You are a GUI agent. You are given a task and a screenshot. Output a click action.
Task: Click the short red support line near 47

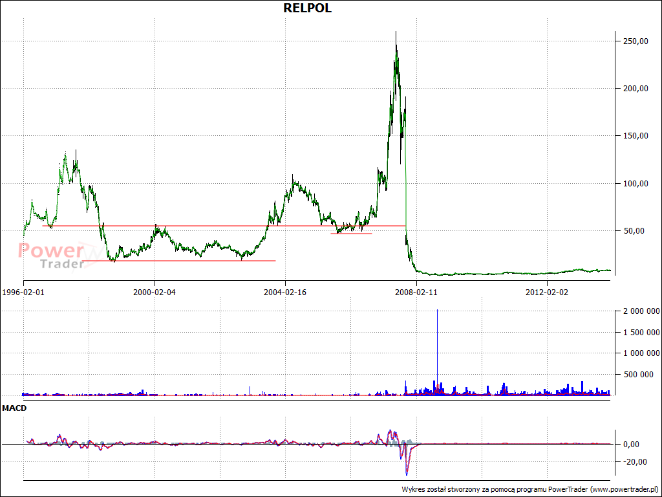pos(351,233)
